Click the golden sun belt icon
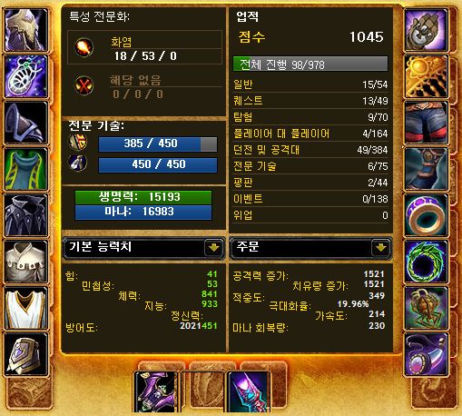Screen dimensions: 462x416 click(426, 76)
